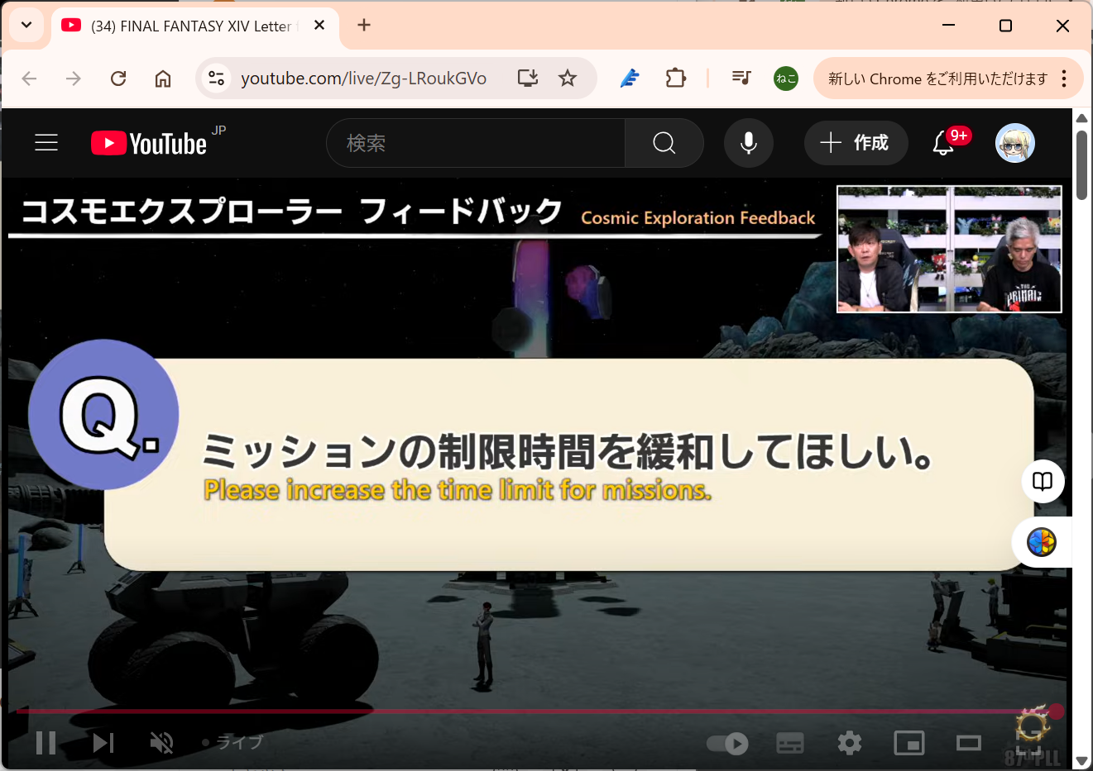The height and width of the screenshot is (771, 1093).
Task: Open the Chrome three-dot menu
Action: (x=1064, y=79)
